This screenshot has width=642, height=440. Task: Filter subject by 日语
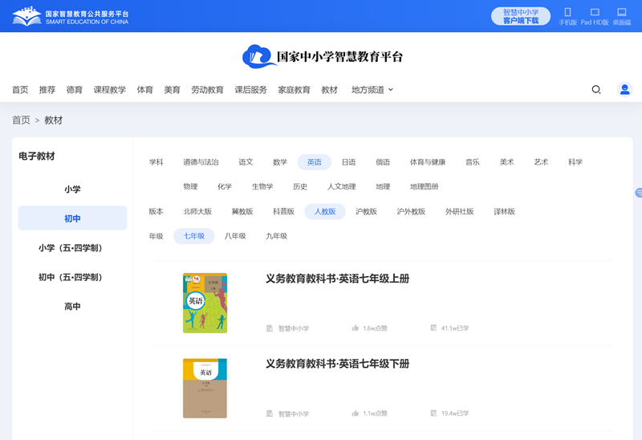click(349, 162)
